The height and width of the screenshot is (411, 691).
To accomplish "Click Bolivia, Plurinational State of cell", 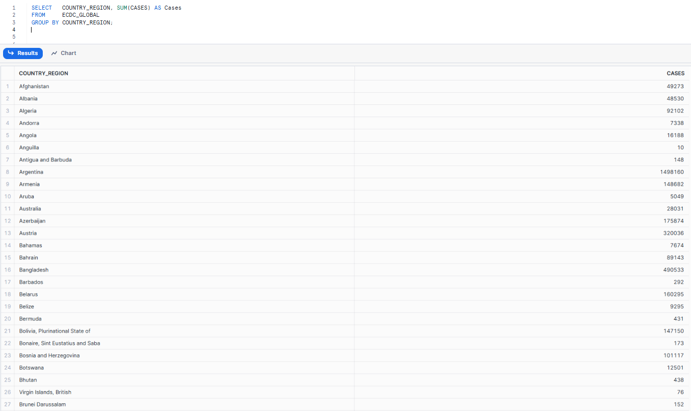I will tap(54, 331).
